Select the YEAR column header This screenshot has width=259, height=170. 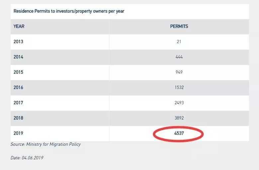coord(19,26)
